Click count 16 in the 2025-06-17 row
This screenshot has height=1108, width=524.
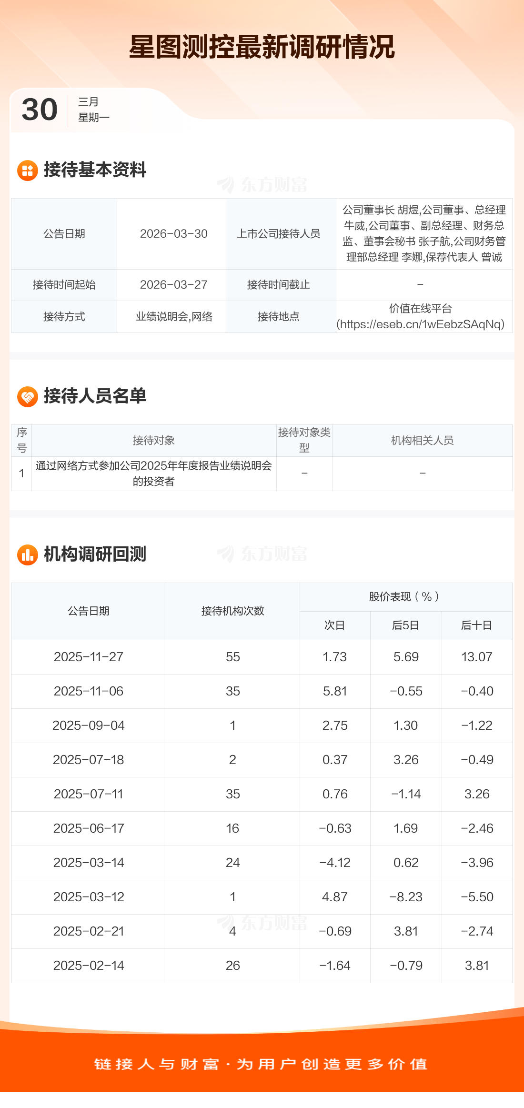click(x=232, y=828)
